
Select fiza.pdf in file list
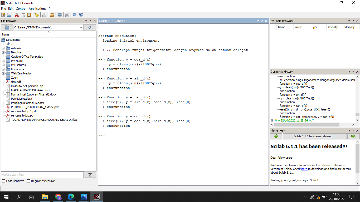click(x=16, y=82)
